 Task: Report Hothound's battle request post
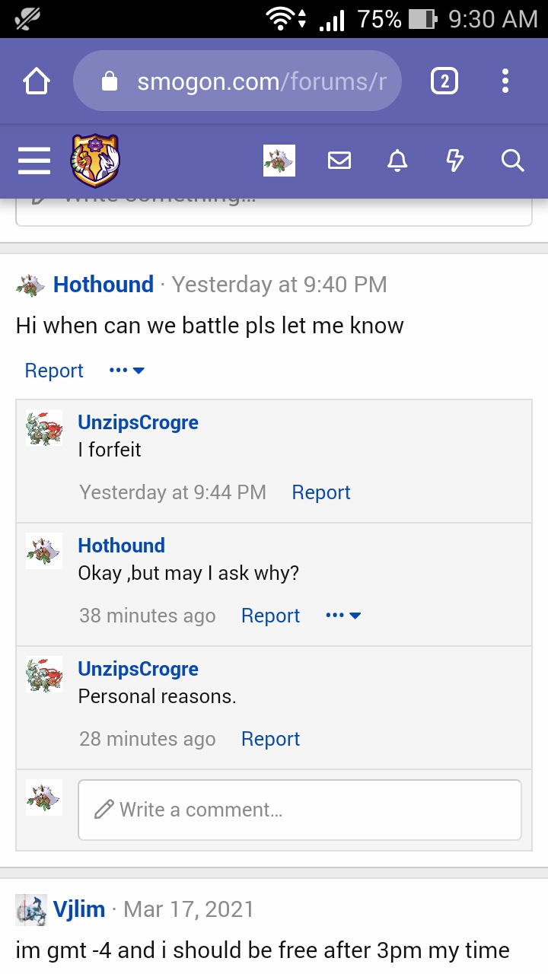click(54, 371)
